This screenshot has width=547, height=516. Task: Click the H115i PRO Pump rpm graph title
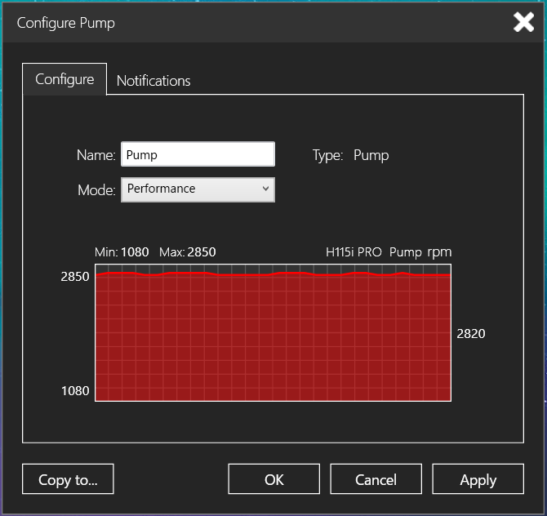[389, 252]
